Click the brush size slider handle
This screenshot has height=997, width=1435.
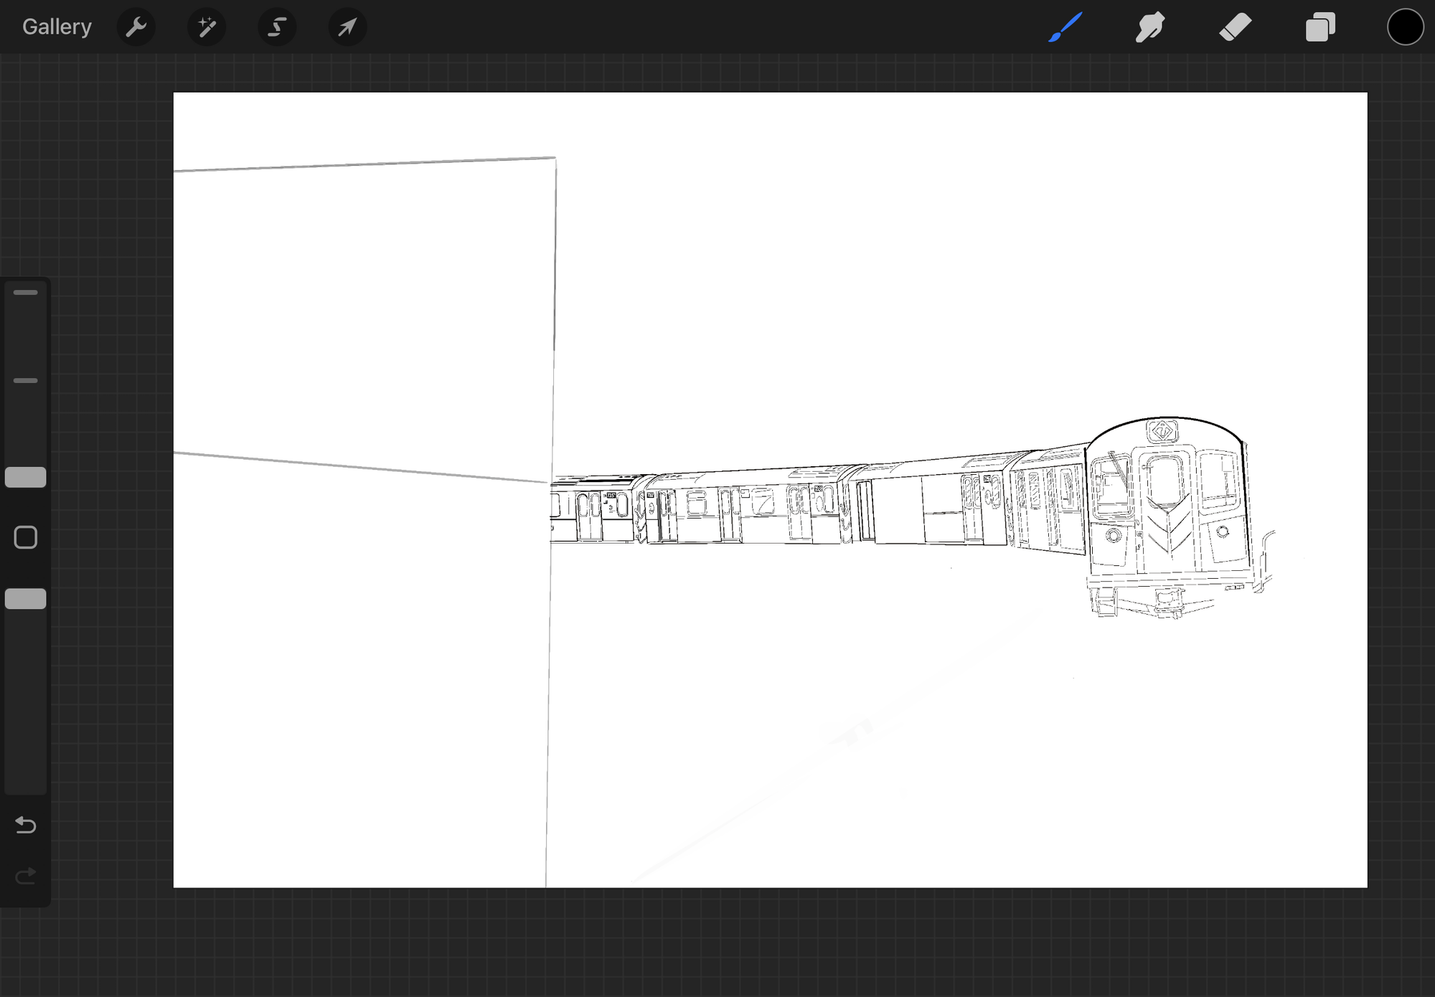coord(26,477)
